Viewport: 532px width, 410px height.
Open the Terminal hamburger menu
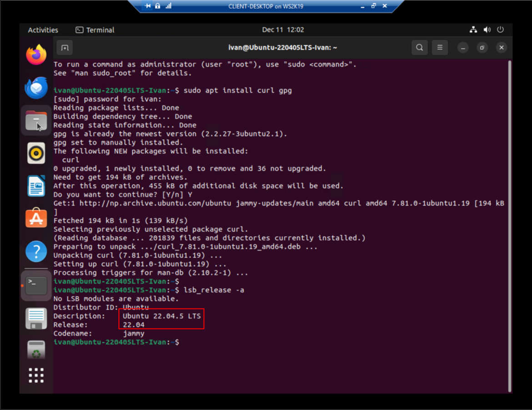click(x=440, y=47)
